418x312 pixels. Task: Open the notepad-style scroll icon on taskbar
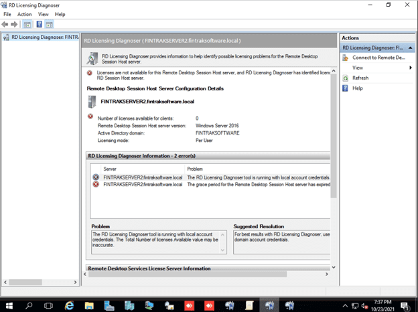[x=249, y=305]
